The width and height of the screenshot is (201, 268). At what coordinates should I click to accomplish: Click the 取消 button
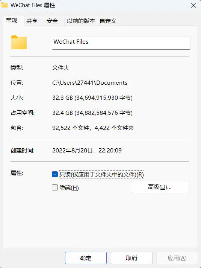(x=131, y=258)
